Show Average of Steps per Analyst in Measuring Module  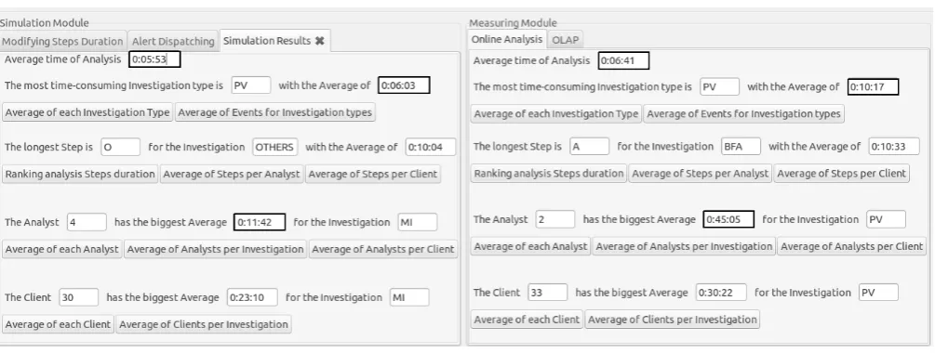pyautogui.click(x=700, y=174)
